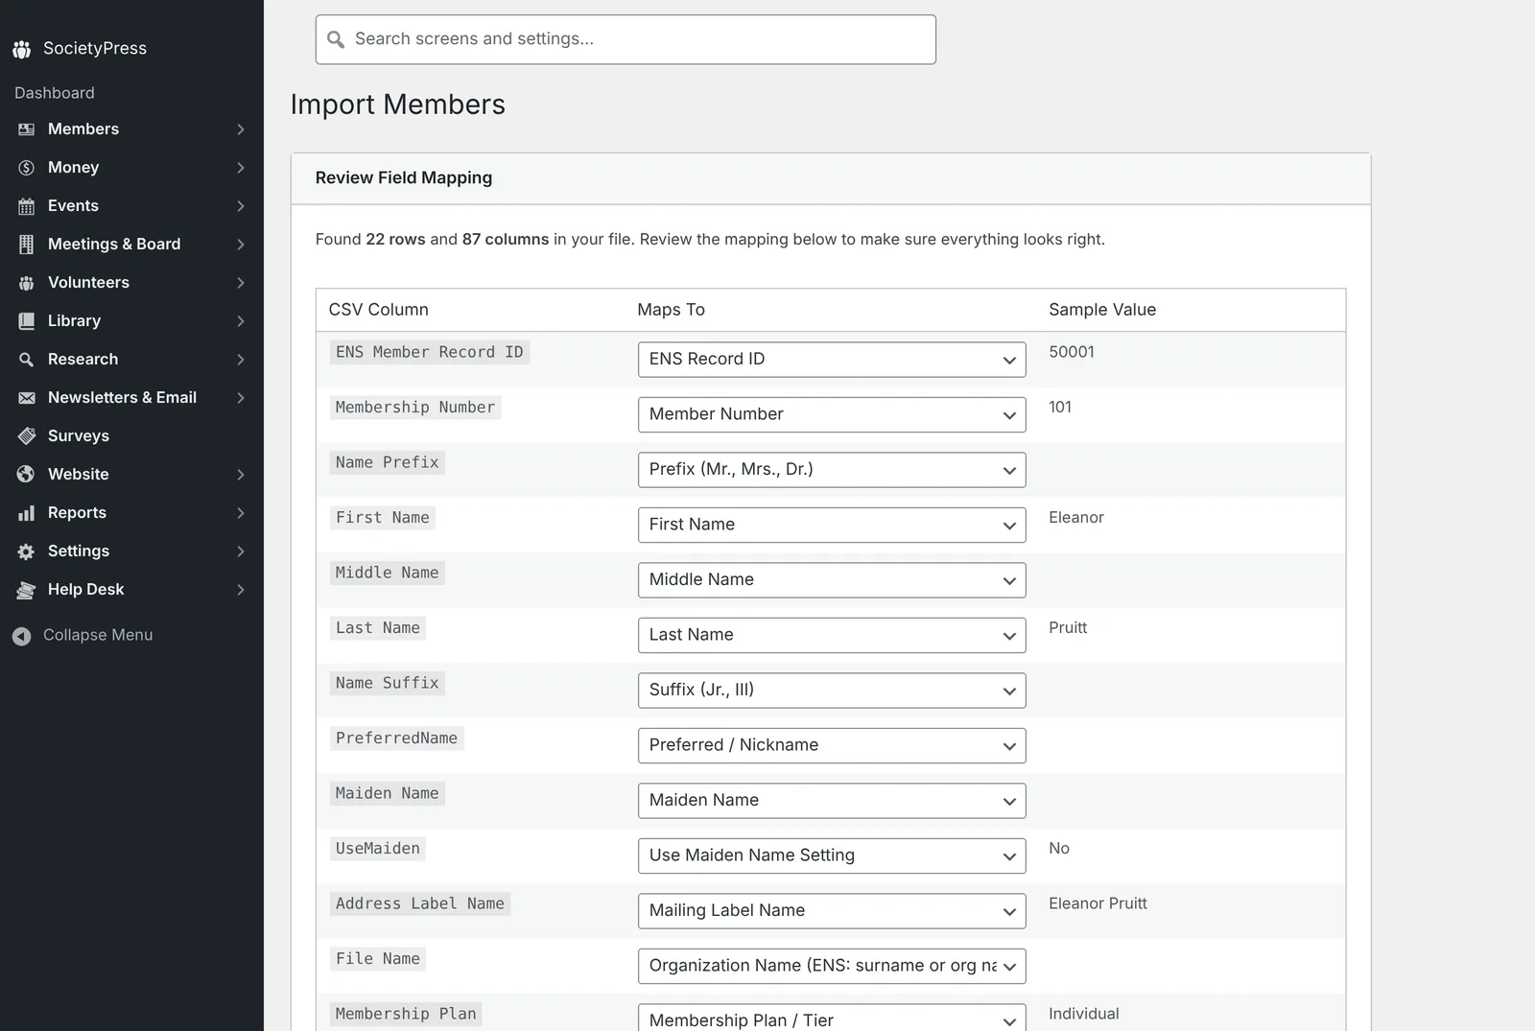Click in the Search screens and settings field
1535x1031 pixels.
pos(626,39)
